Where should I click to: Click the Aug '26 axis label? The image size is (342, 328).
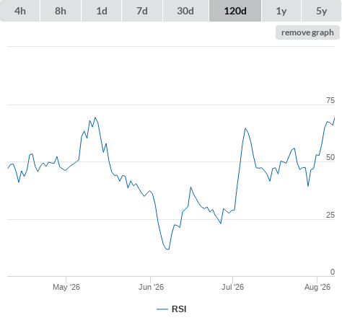pos(317,287)
